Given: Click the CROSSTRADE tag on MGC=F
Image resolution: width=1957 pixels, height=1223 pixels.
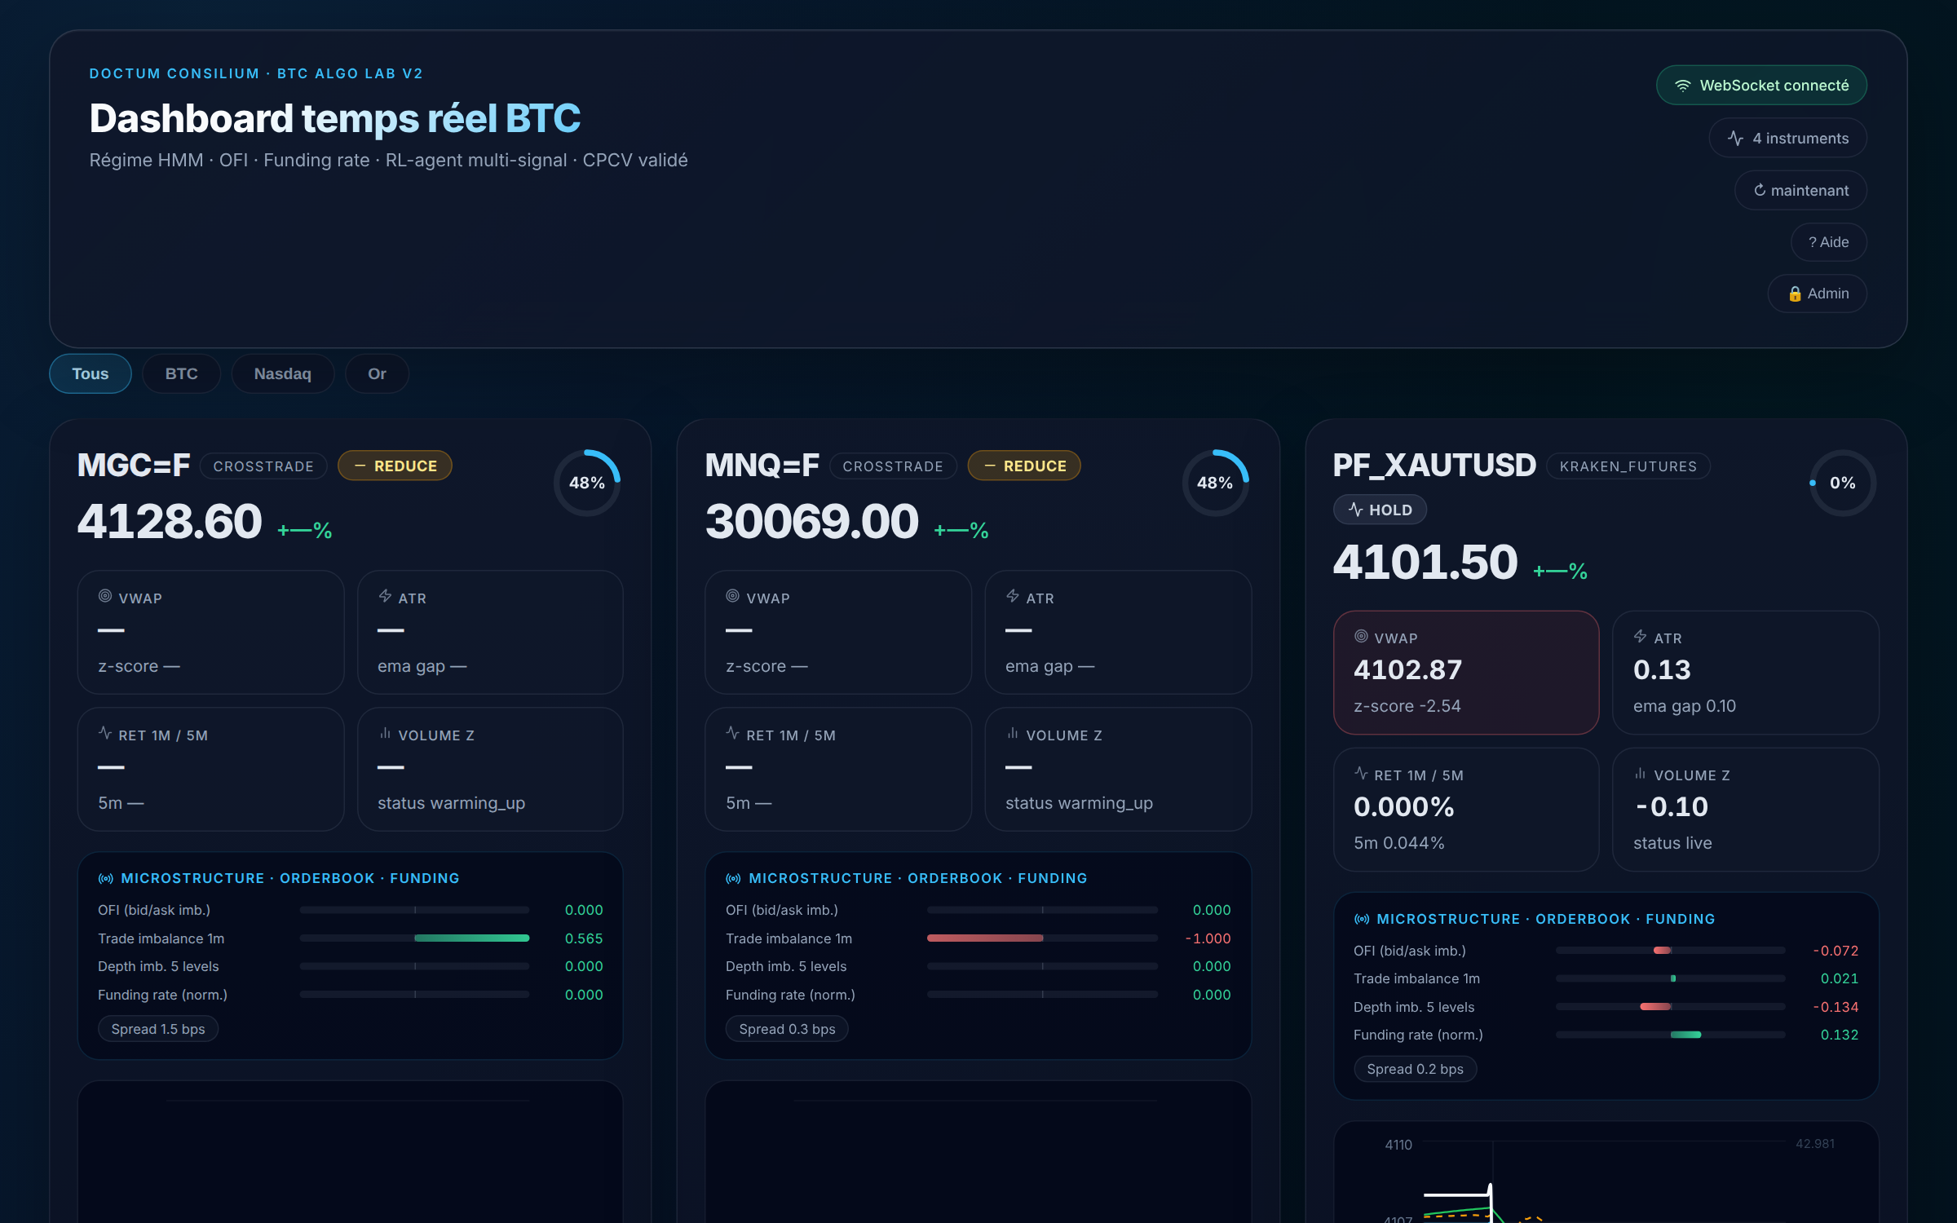Looking at the screenshot, I should coord(263,466).
